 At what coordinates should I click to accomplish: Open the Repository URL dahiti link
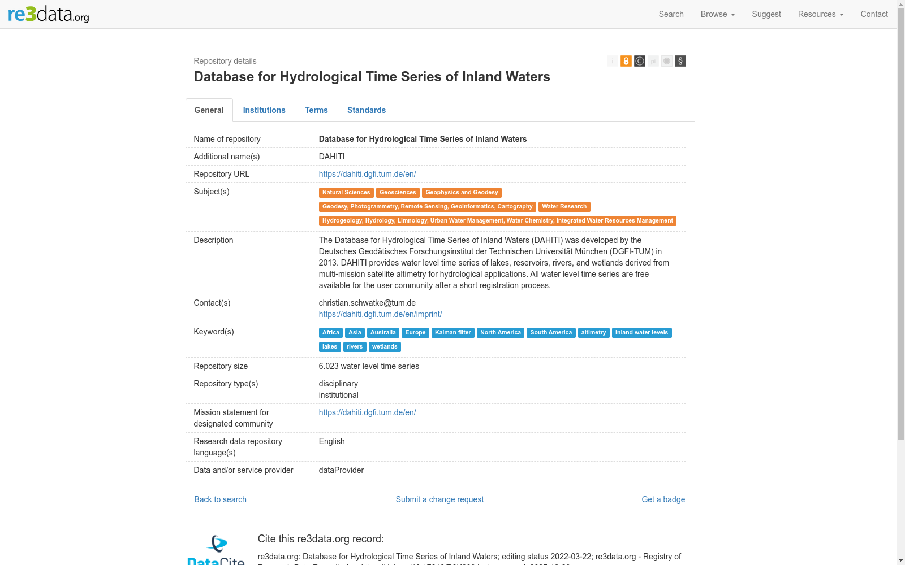click(367, 174)
